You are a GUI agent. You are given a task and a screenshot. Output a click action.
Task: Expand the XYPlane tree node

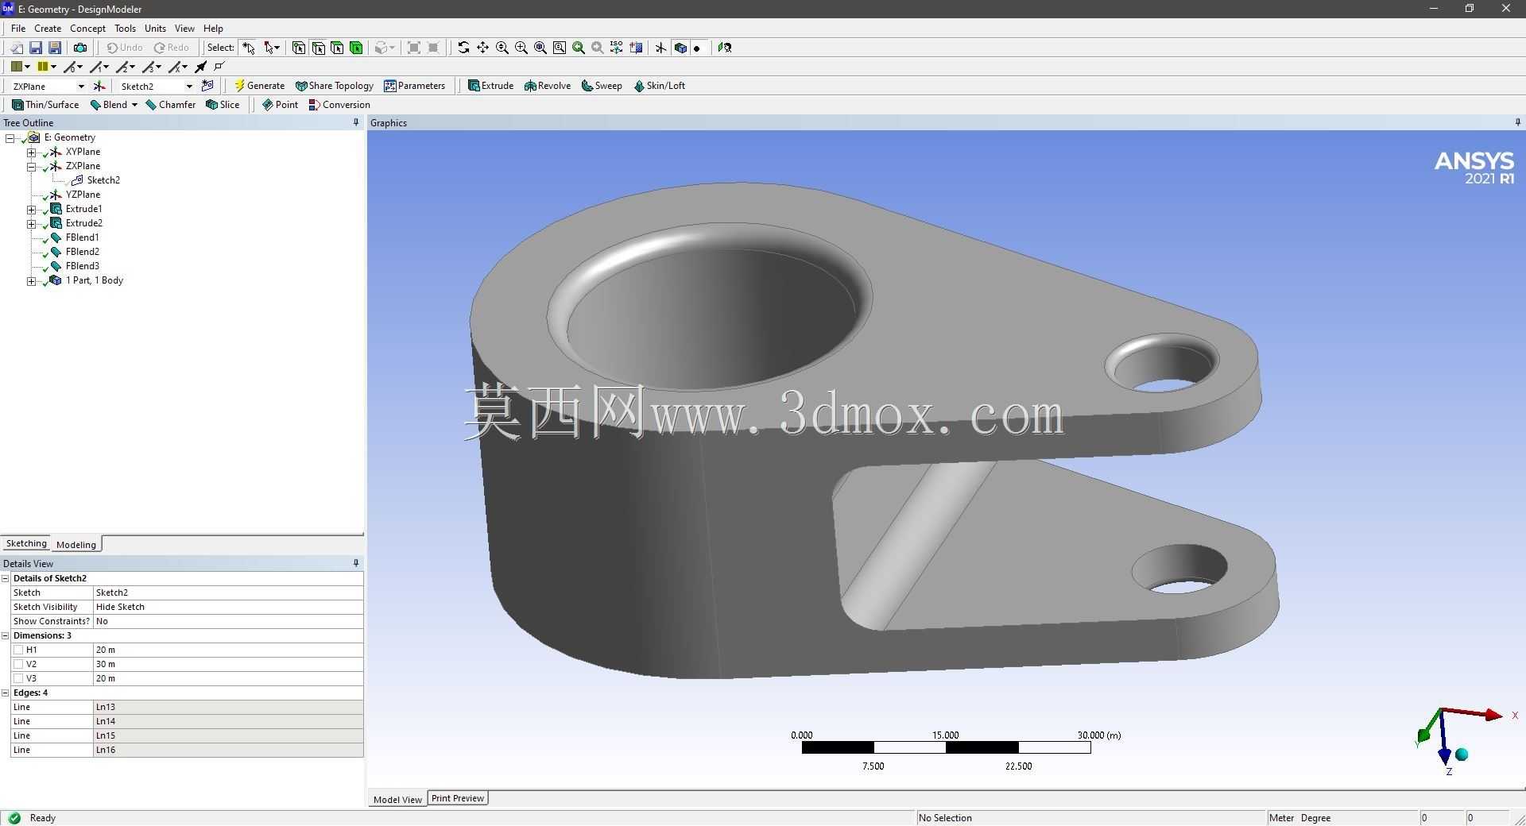pyautogui.click(x=31, y=152)
